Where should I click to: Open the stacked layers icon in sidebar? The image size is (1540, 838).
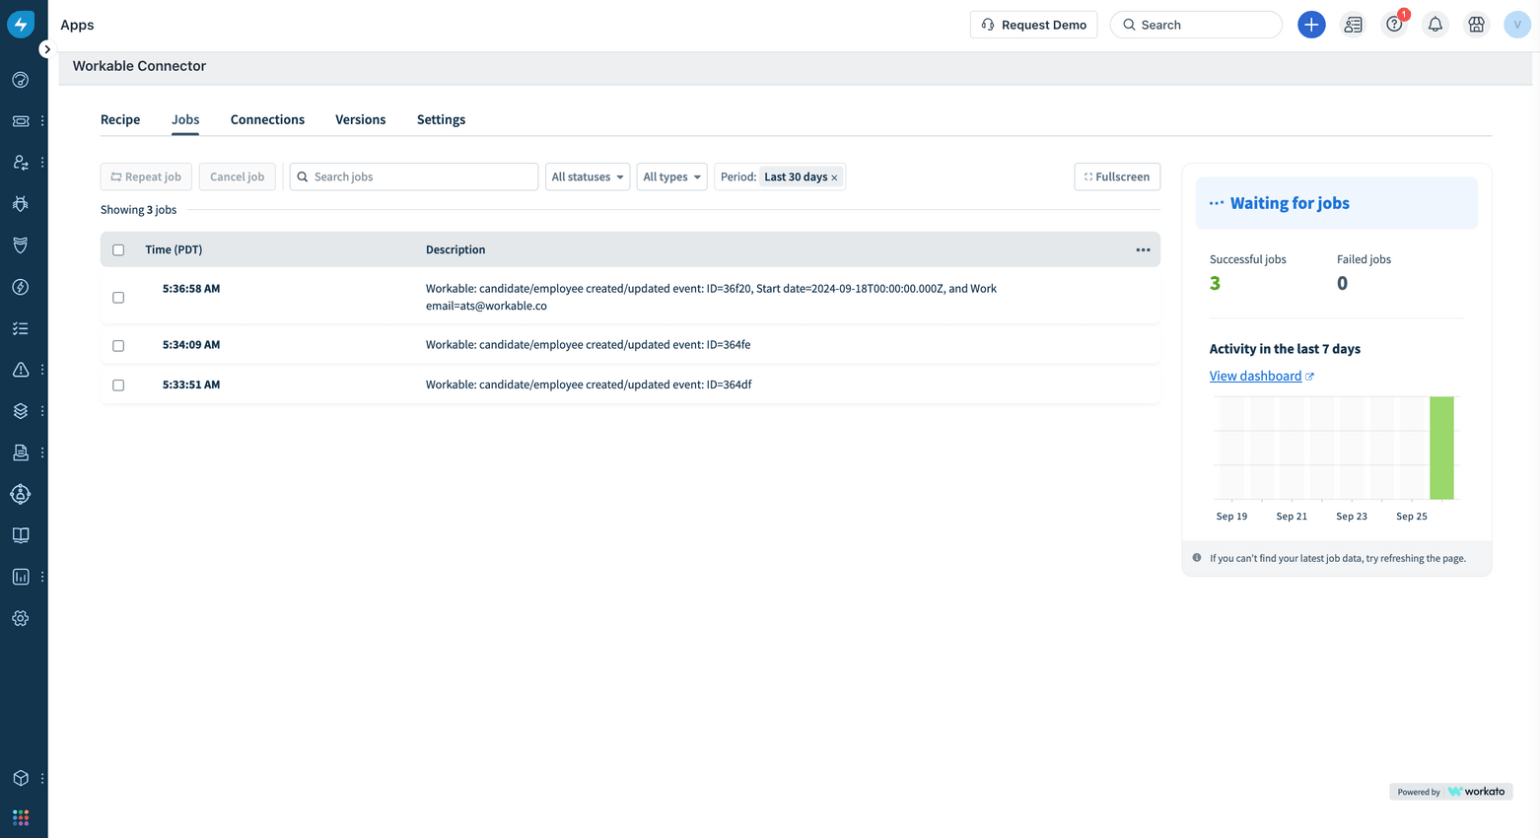pyautogui.click(x=21, y=411)
